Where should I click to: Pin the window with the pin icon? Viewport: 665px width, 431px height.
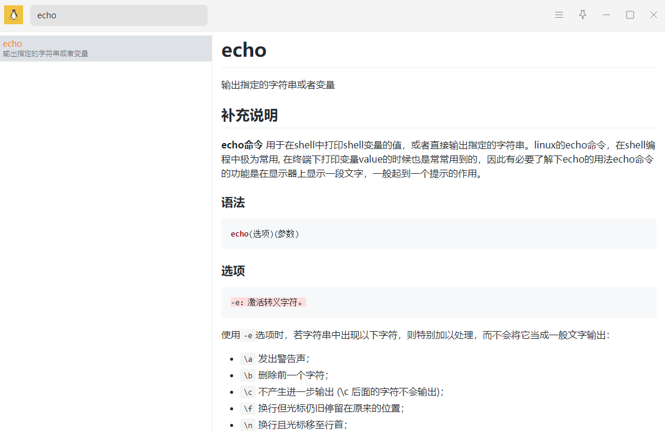coord(583,15)
